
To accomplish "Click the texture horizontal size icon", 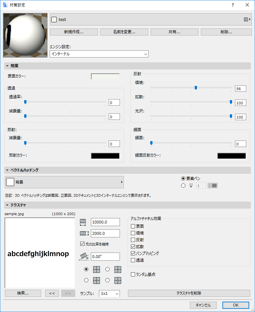I will (x=83, y=222).
